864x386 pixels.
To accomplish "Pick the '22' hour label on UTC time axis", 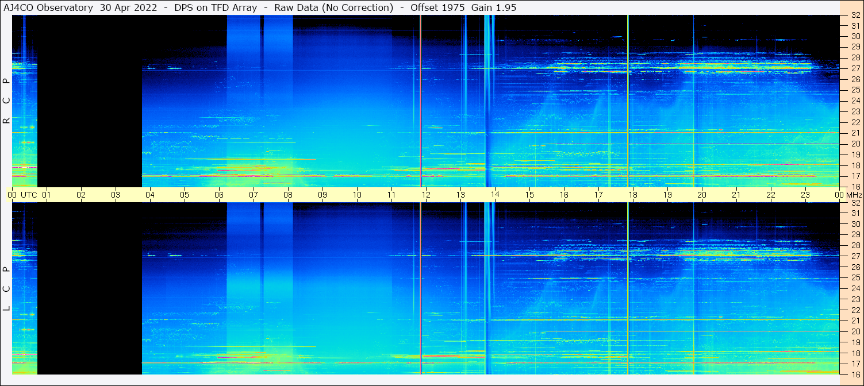I will click(x=771, y=195).
